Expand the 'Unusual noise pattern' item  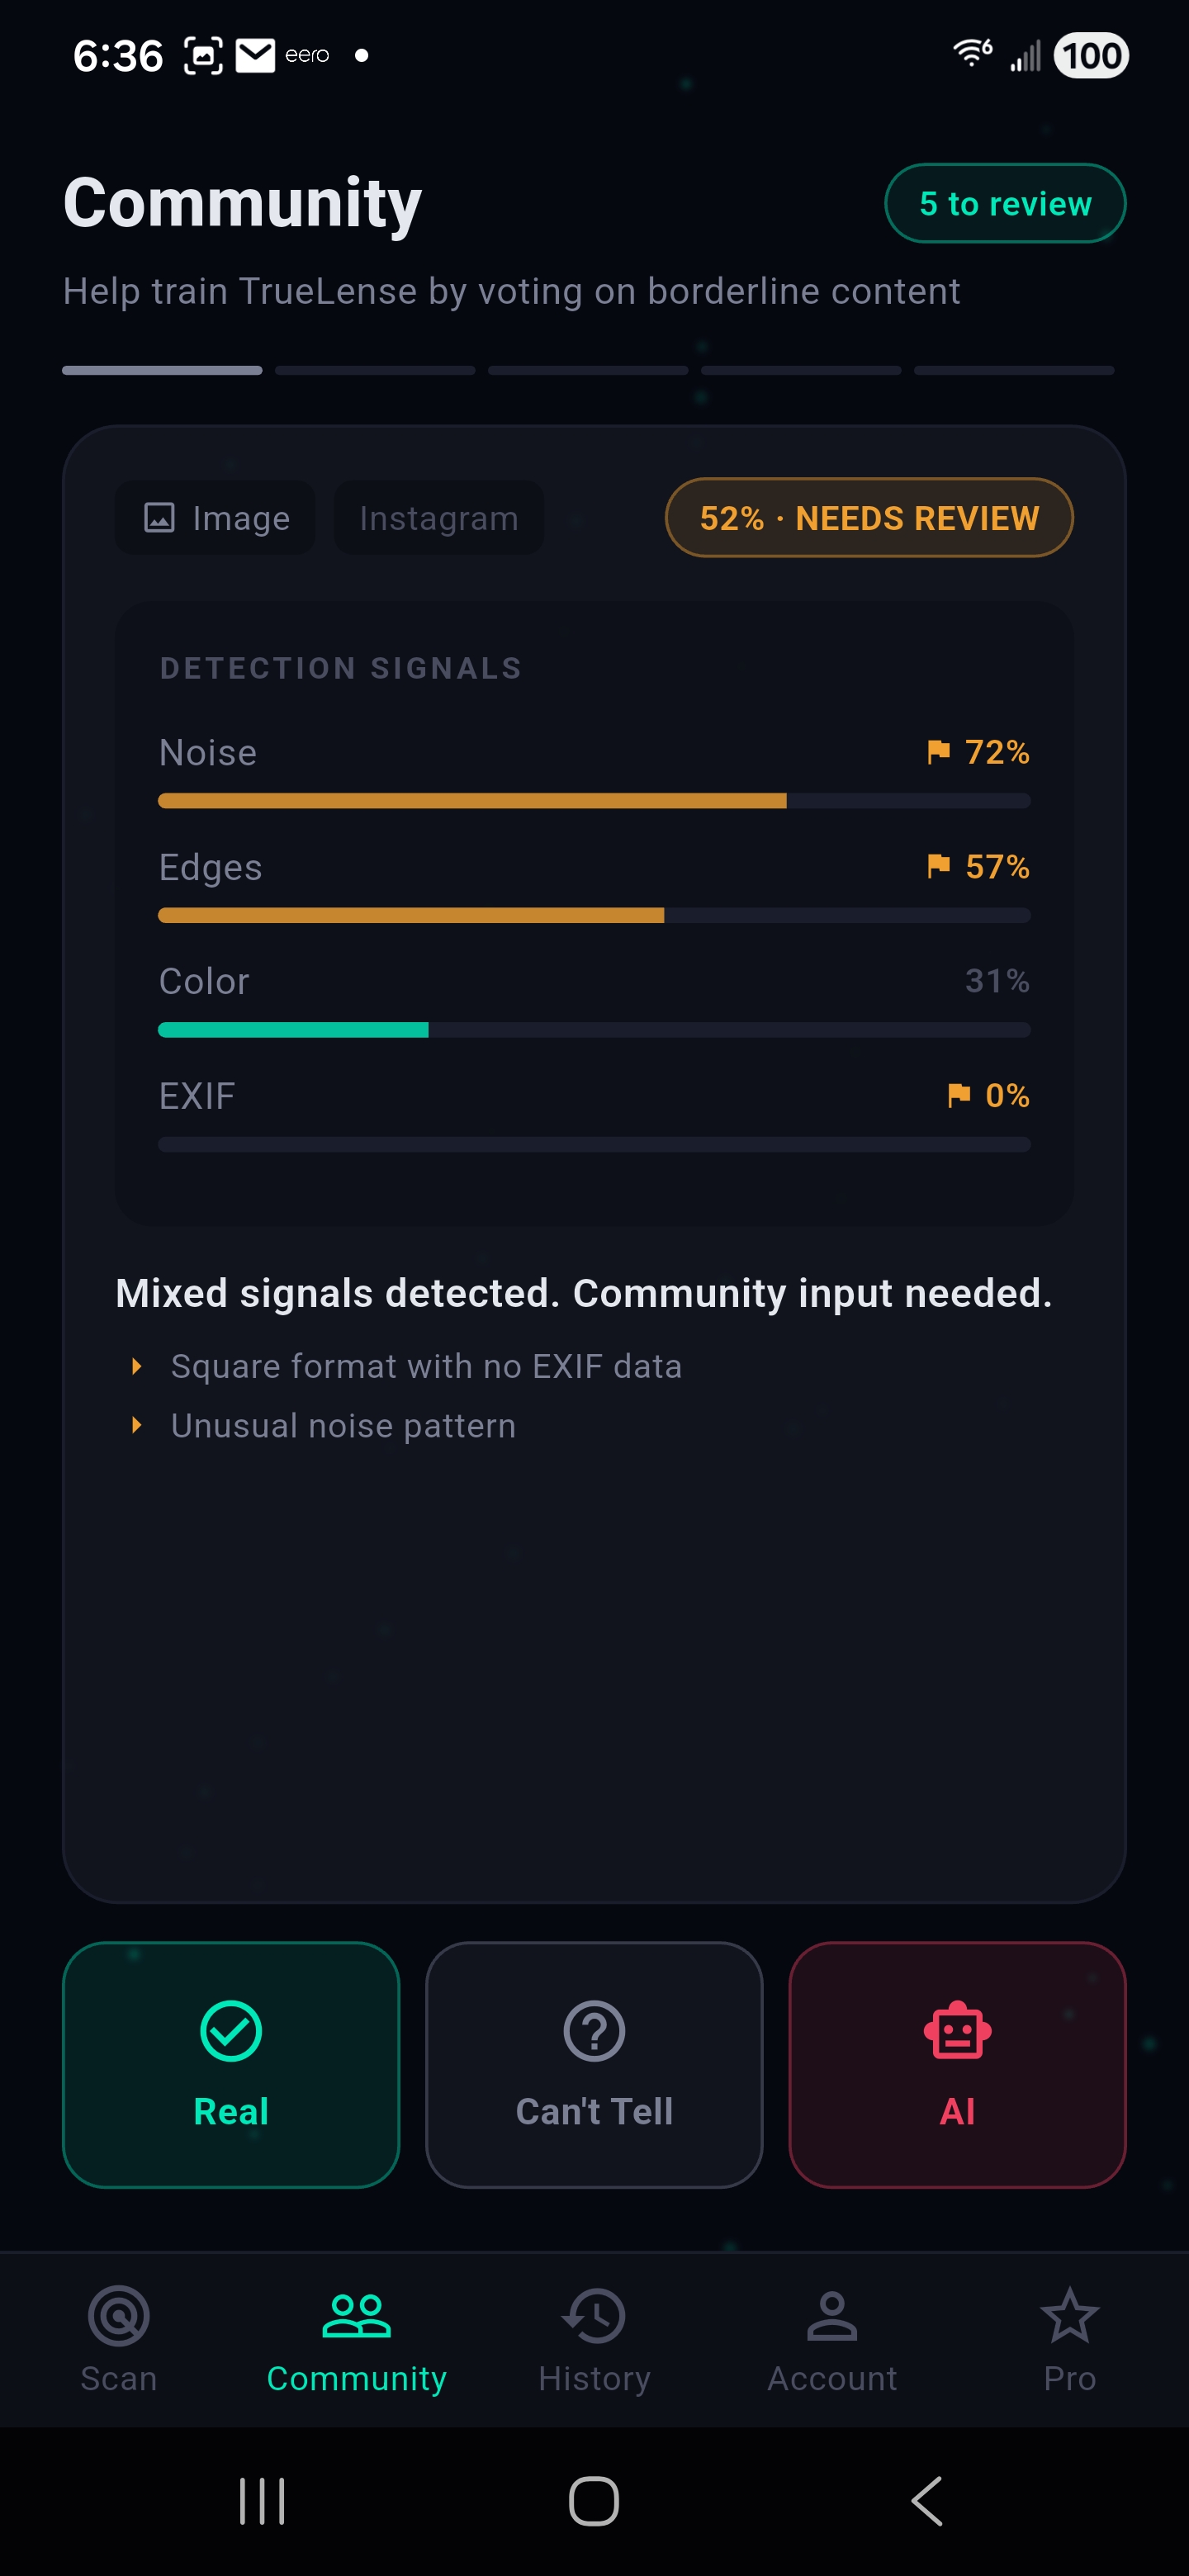tap(343, 1425)
